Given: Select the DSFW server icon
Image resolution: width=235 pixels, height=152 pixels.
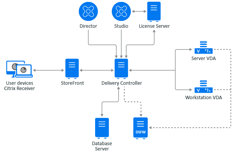Looking at the screenshot, I should point(141,128).
